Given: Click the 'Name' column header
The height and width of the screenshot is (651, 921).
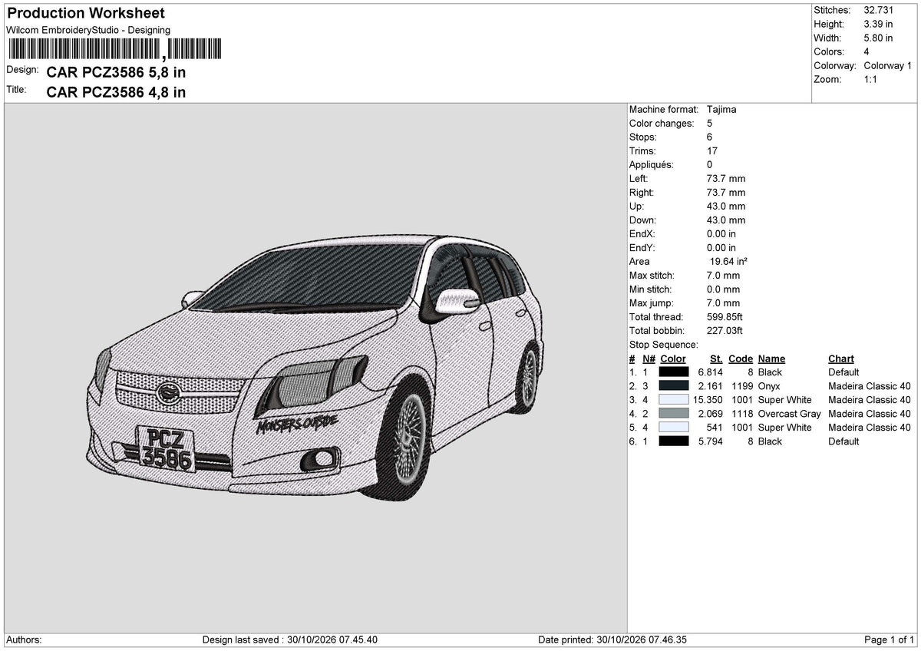Looking at the screenshot, I should point(771,359).
